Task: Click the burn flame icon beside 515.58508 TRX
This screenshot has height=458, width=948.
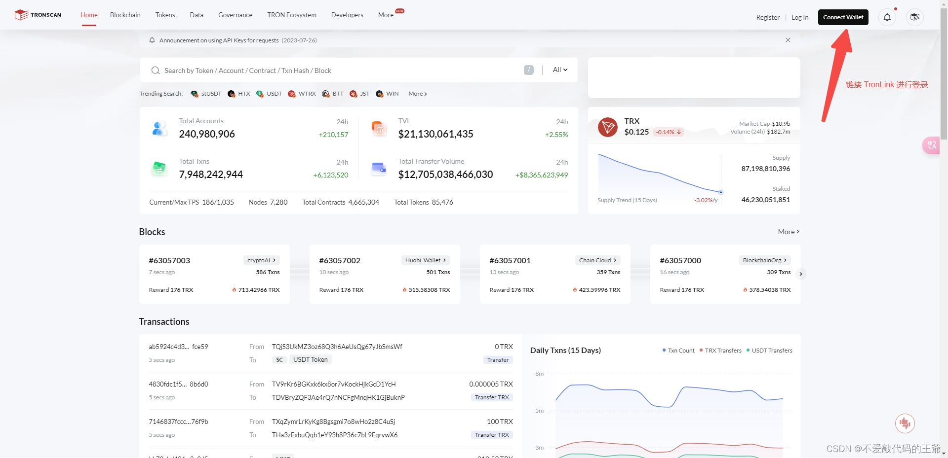Action: pyautogui.click(x=404, y=290)
